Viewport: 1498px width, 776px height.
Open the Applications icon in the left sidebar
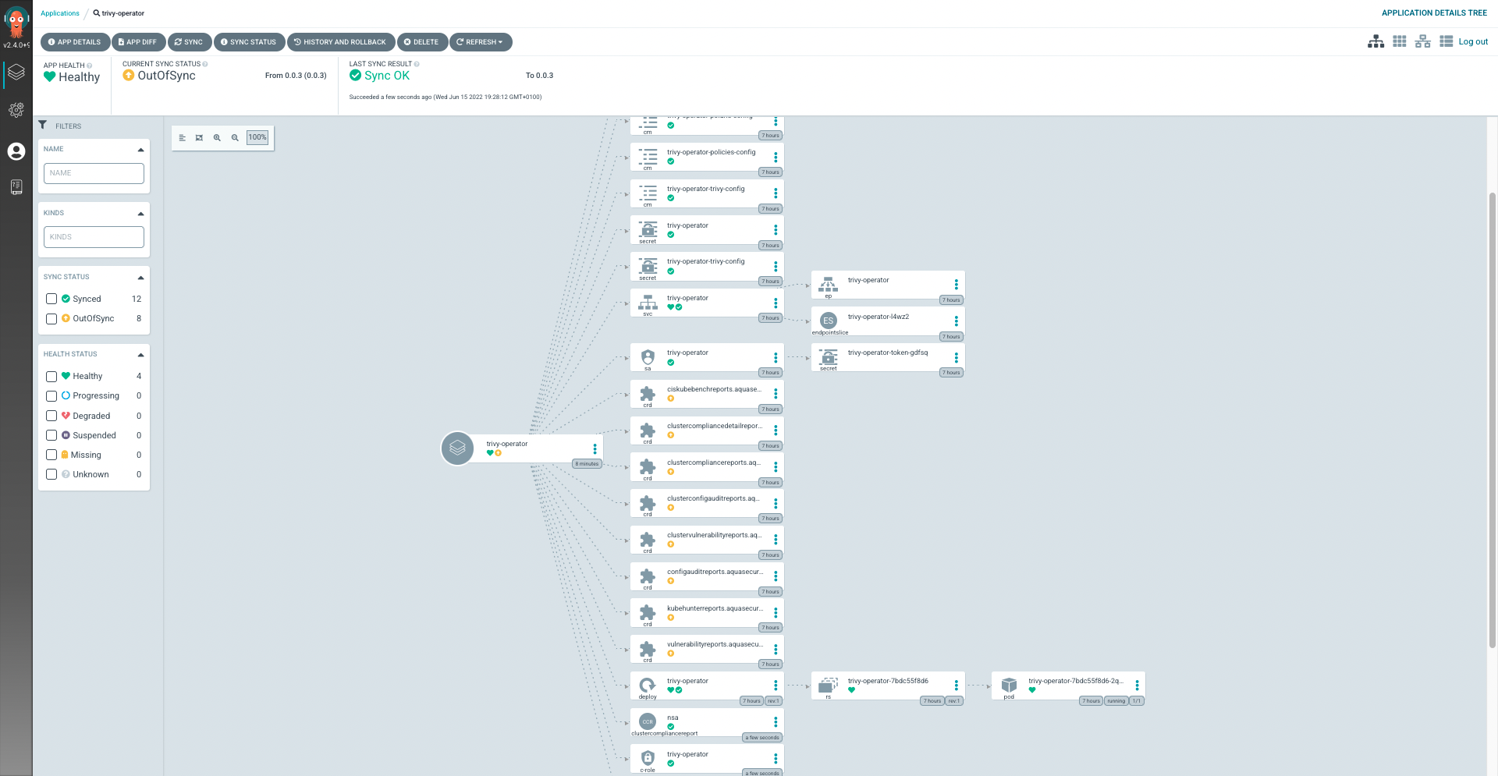[16, 73]
